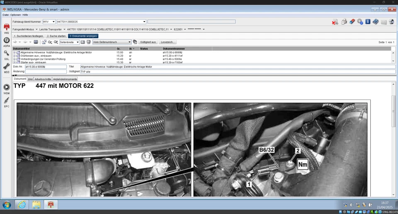The width and height of the screenshot is (398, 214).
Task: Click the Titel input field
Action: (x=238, y=67)
